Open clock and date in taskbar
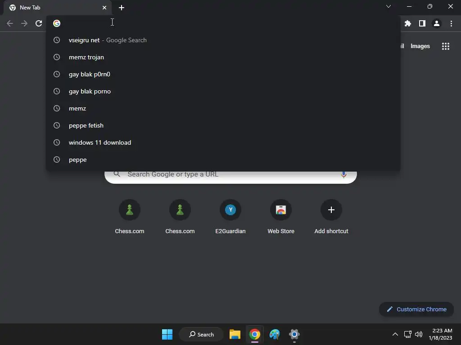 (x=440, y=334)
